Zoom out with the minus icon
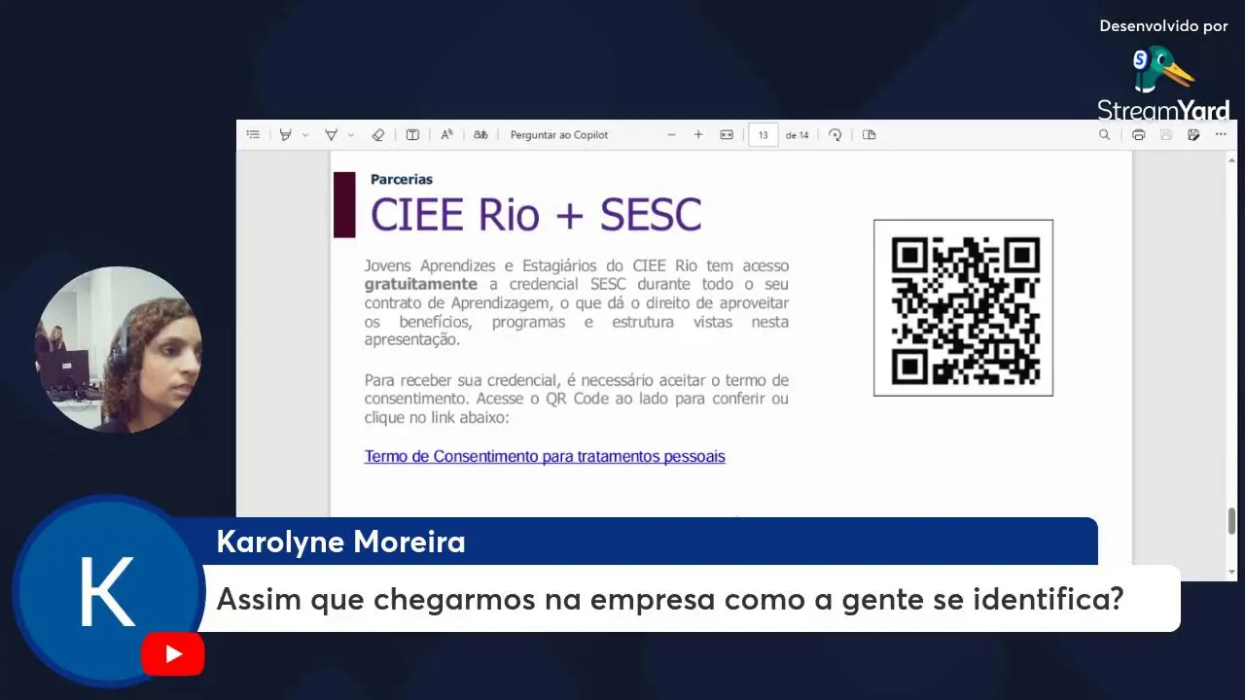Screen dimensions: 1245x700 pos(671,135)
